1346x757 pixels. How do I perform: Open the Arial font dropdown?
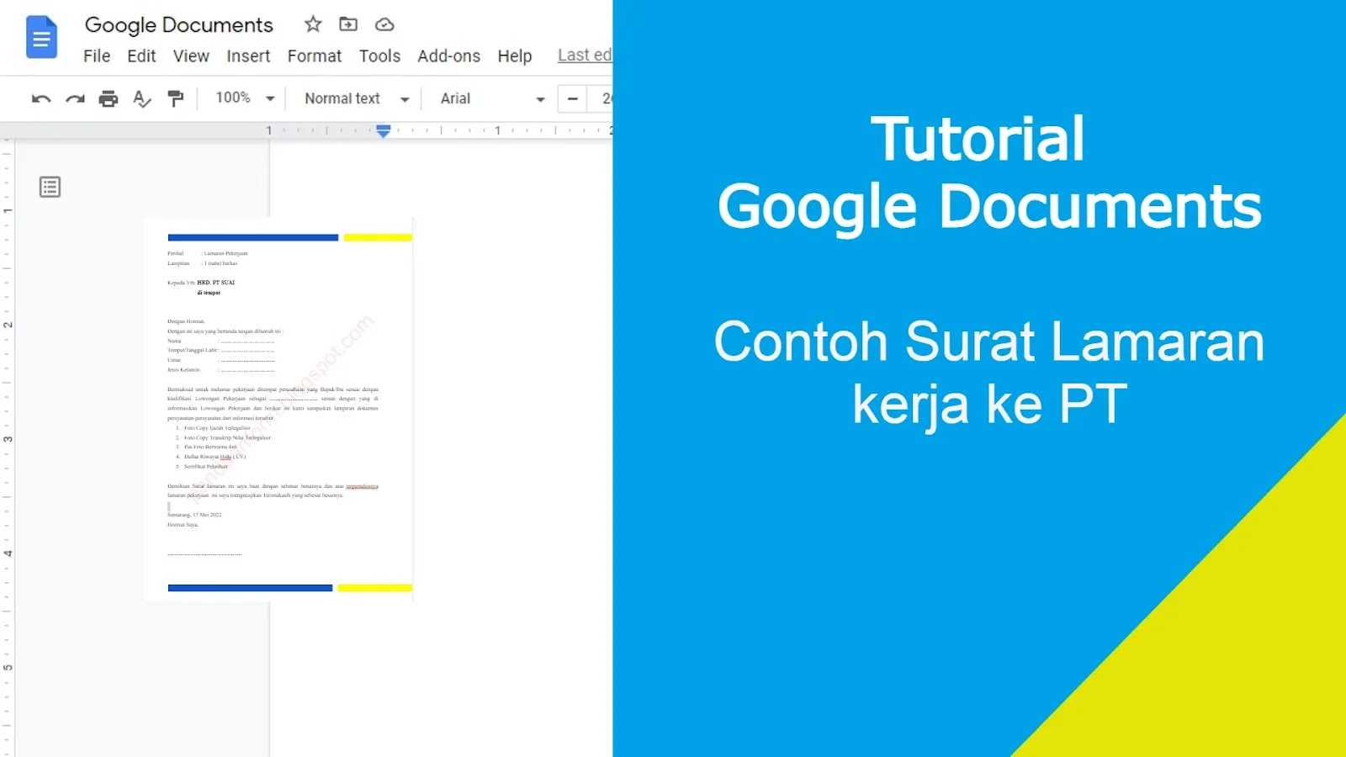[493, 98]
